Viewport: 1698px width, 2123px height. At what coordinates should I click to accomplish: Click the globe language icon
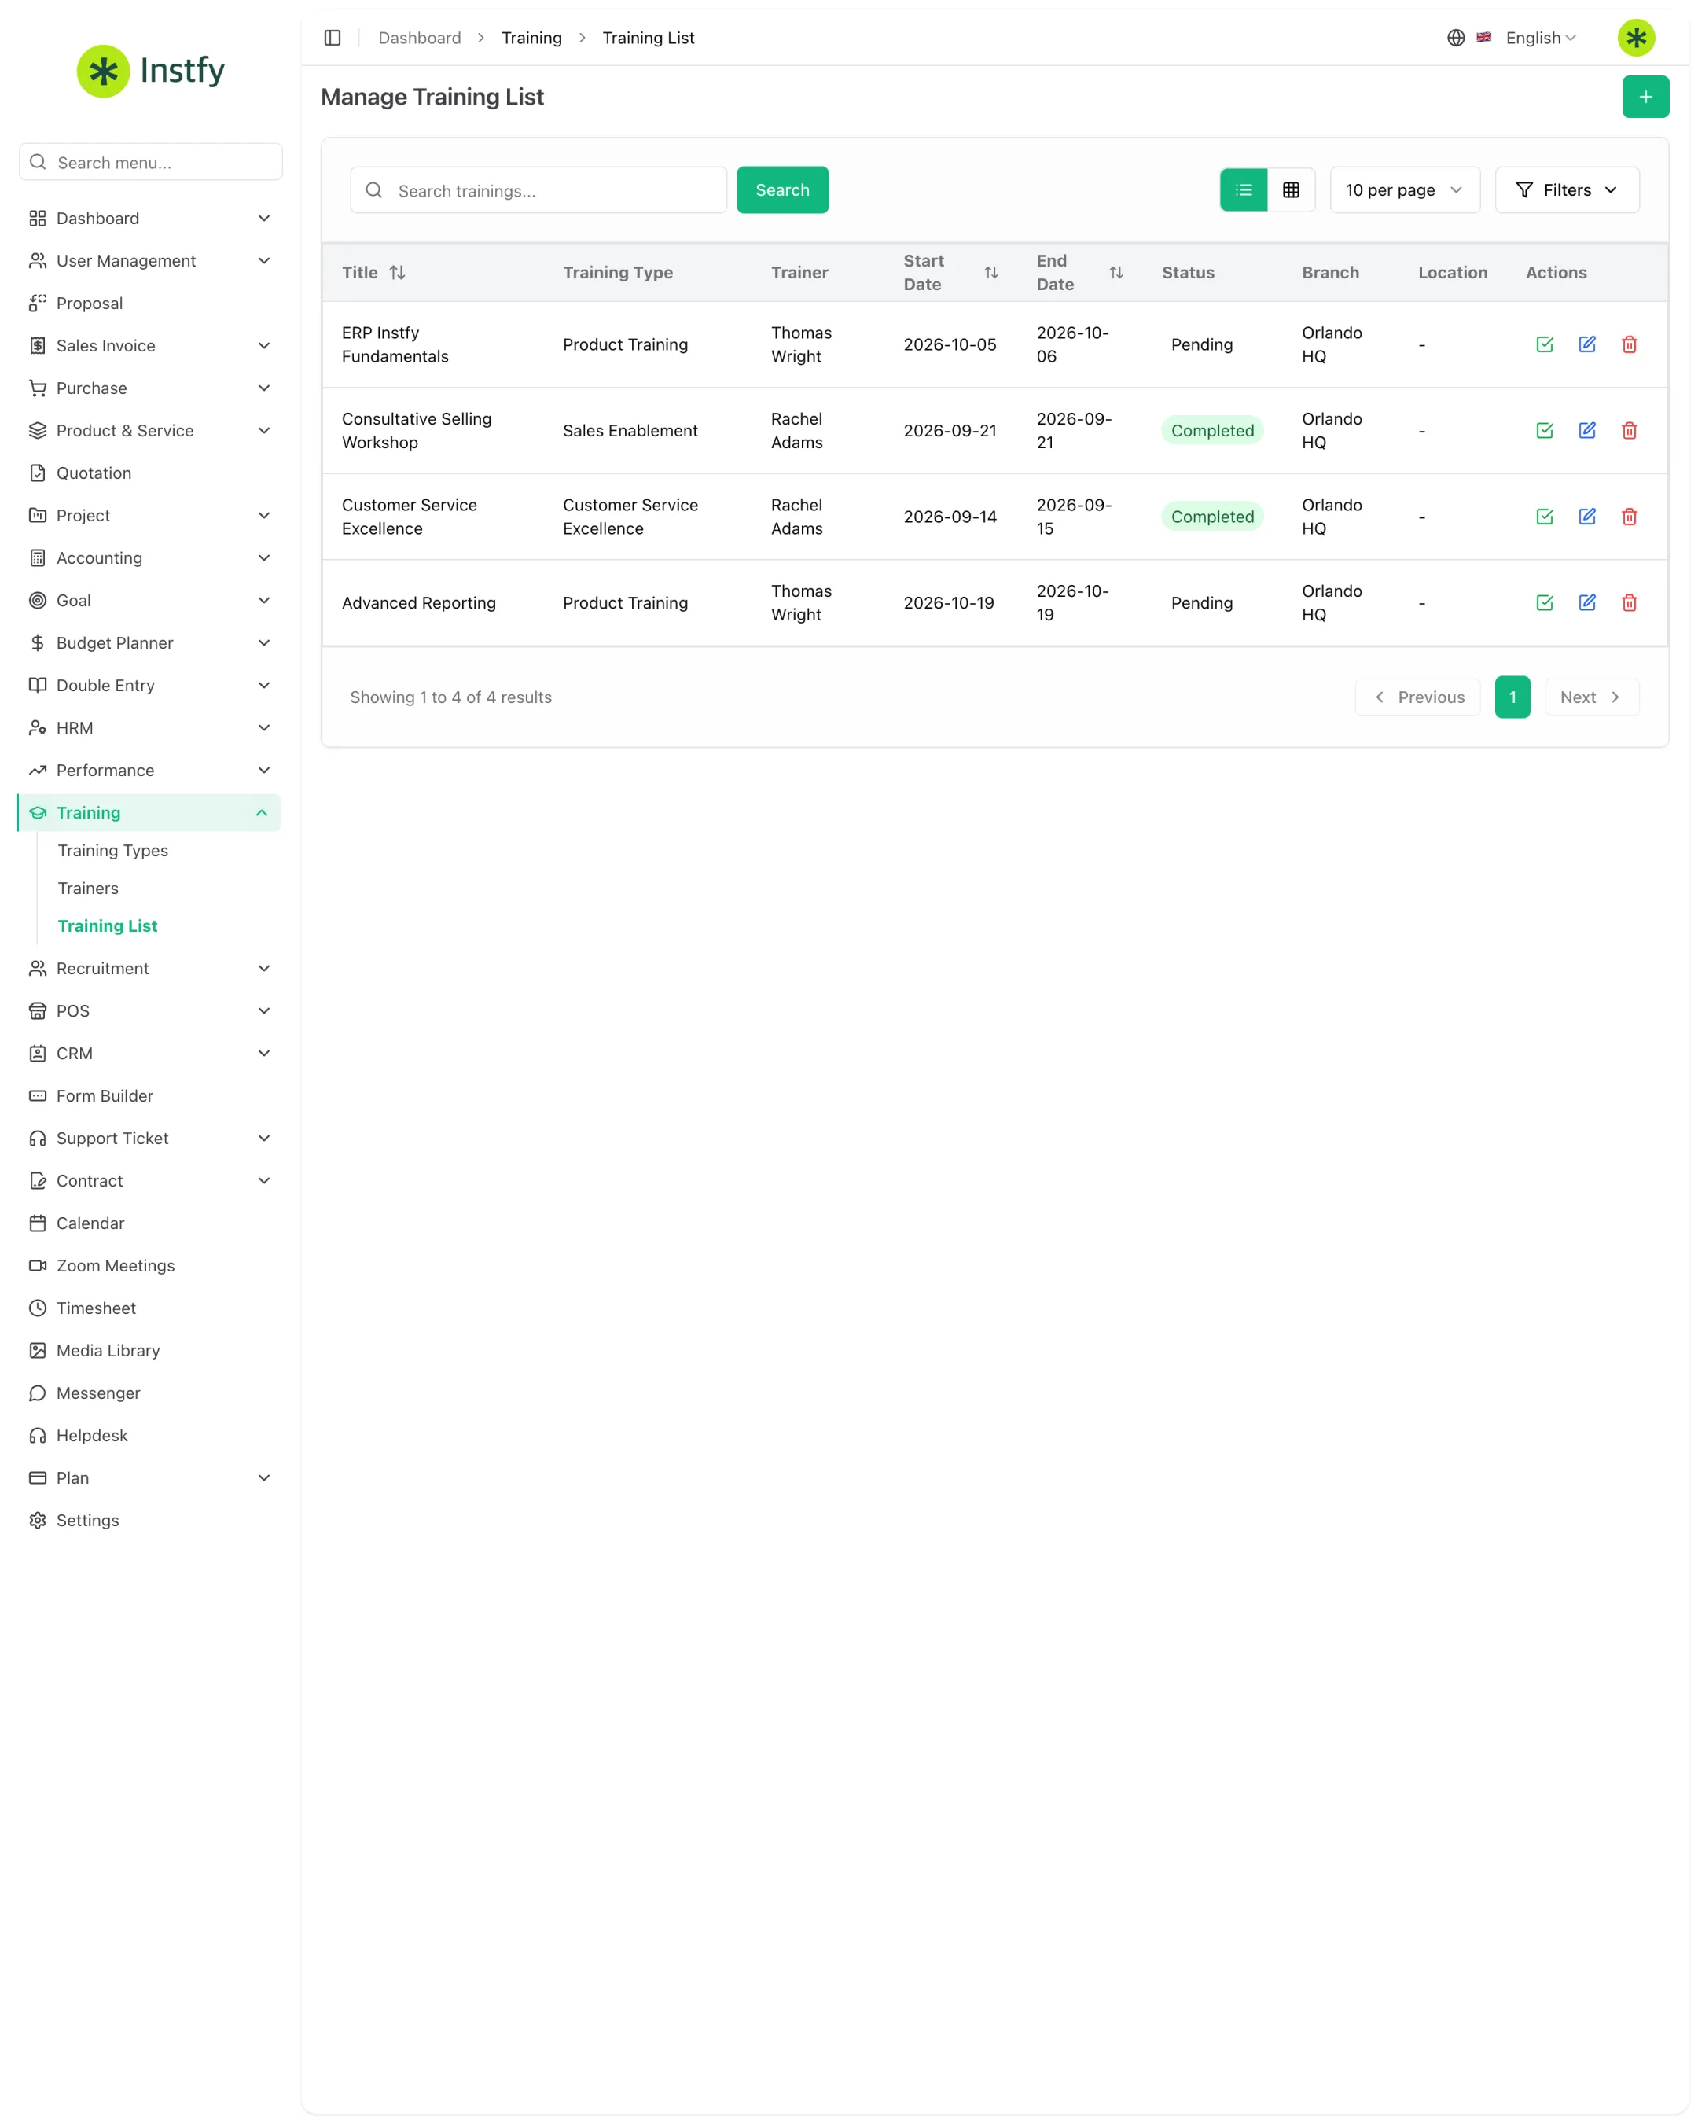[1456, 38]
